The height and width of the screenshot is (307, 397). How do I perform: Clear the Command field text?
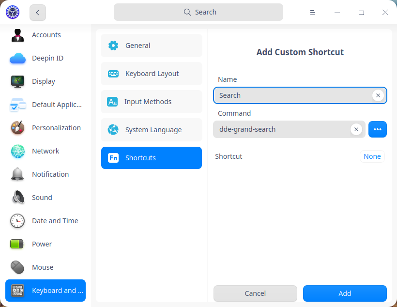[356, 129]
